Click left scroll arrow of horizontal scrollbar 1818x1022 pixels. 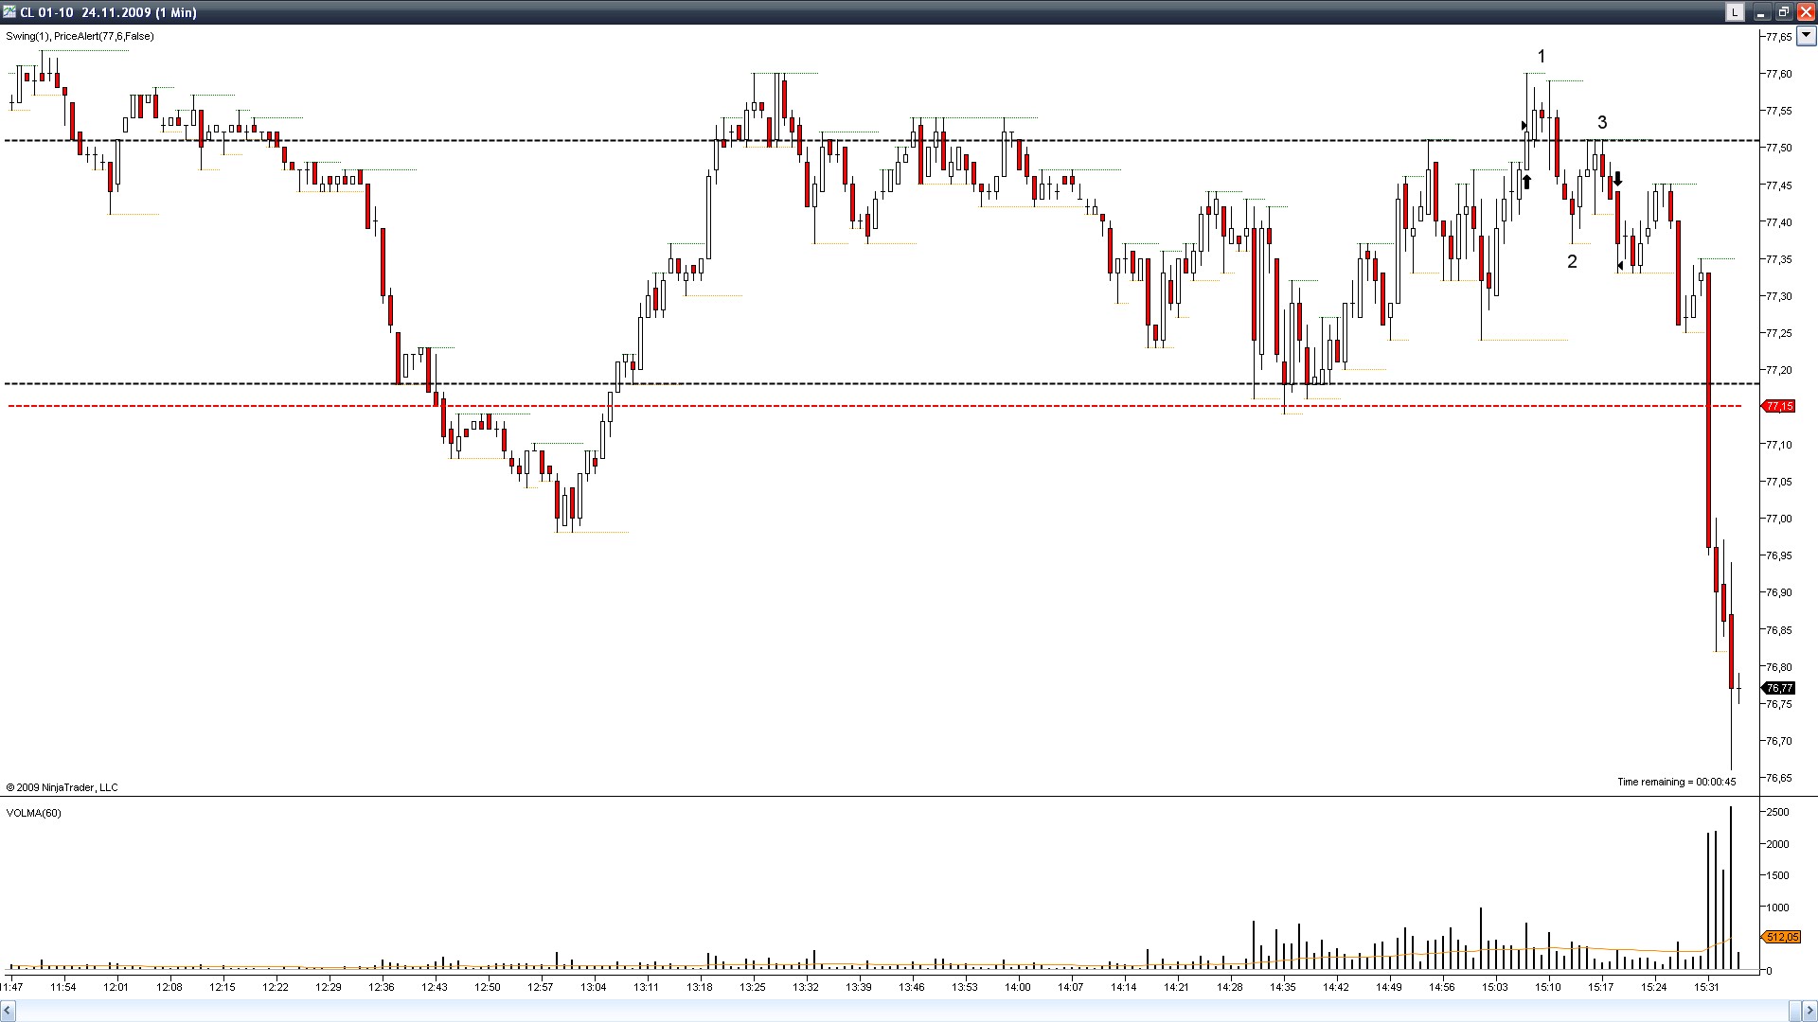[8, 1010]
